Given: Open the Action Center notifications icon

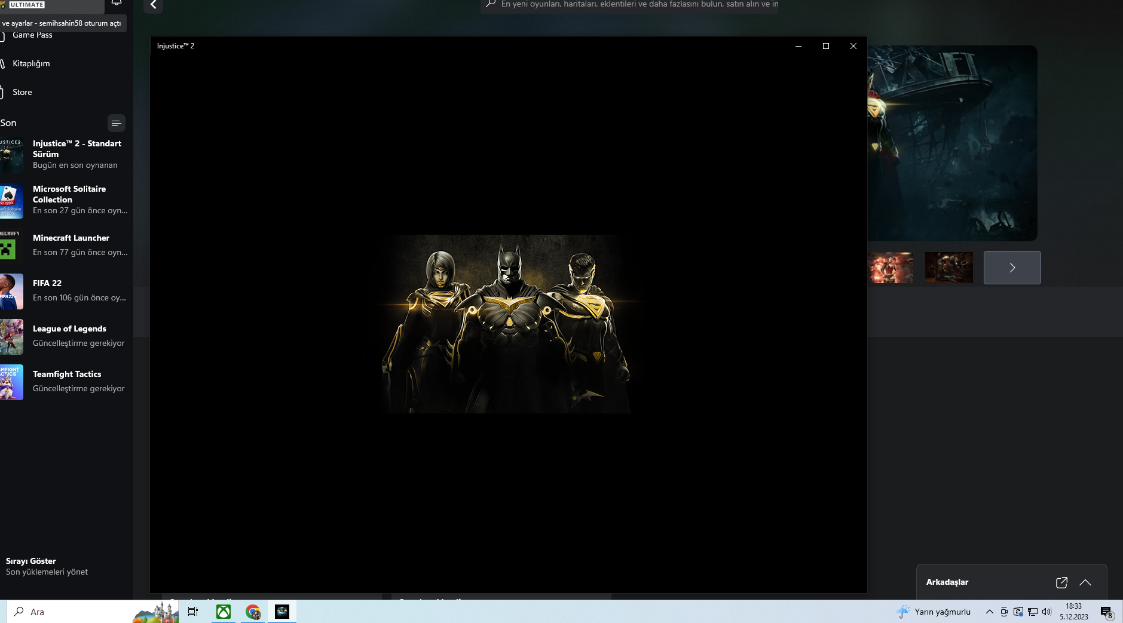Looking at the screenshot, I should 1106,612.
